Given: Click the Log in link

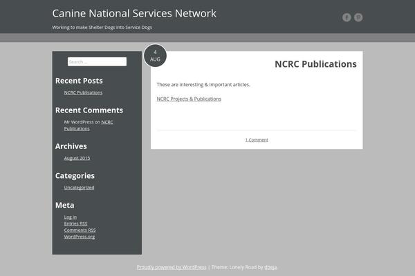Looking at the screenshot, I should [x=71, y=217].
